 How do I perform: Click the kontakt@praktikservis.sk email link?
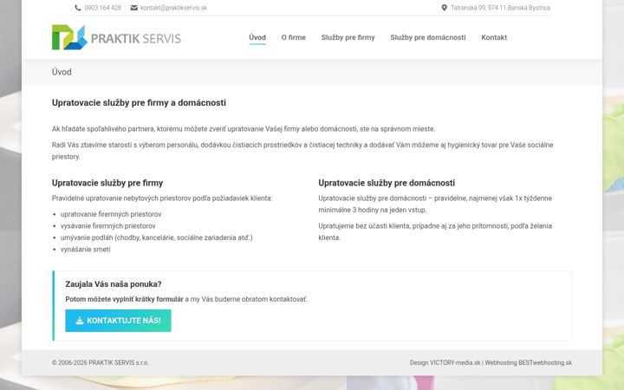[x=173, y=8]
